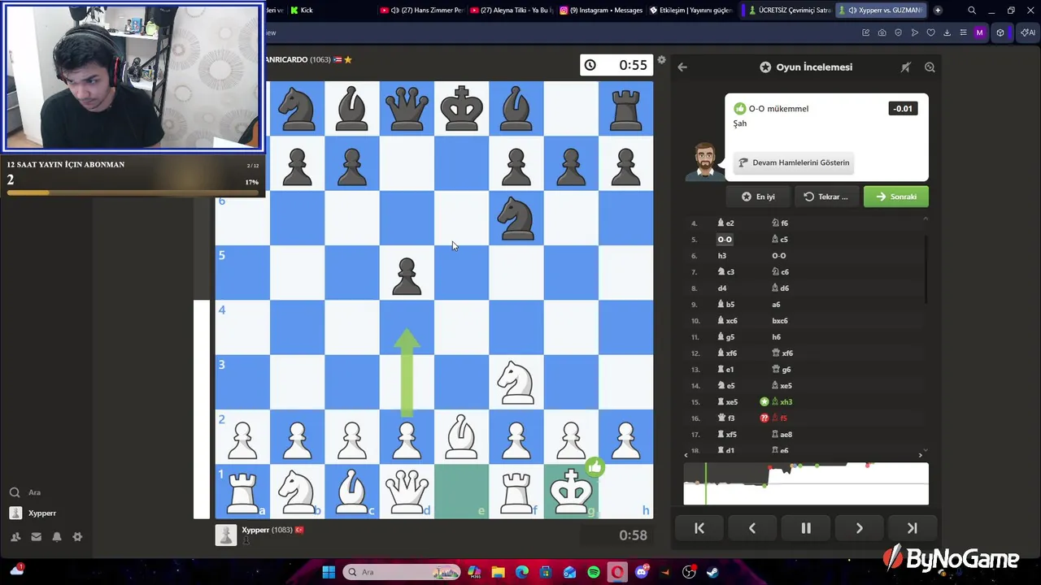1041x585 pixels.
Task: Open Spotify from the taskbar
Action: [x=594, y=572]
